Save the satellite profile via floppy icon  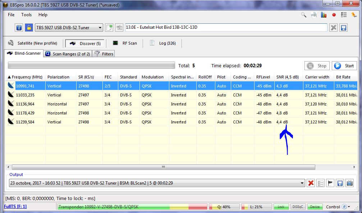343,28
